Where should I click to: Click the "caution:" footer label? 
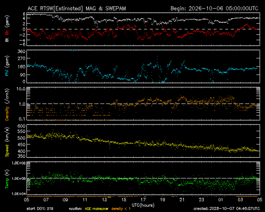(x=75, y=209)
